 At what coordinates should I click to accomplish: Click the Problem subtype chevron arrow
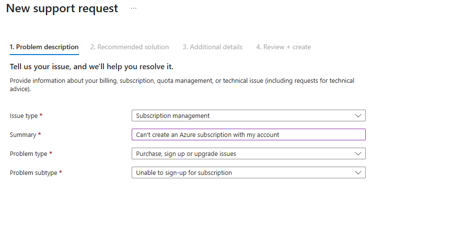tap(358, 173)
